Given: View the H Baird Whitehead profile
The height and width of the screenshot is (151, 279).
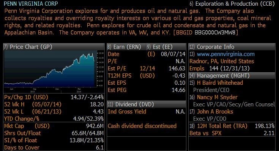Looking at the screenshot, I should [220, 83].
